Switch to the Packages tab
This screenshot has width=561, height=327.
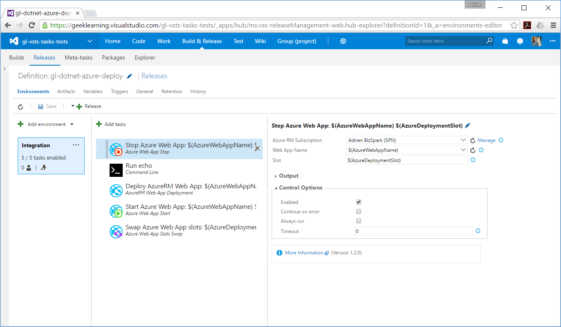coord(113,57)
